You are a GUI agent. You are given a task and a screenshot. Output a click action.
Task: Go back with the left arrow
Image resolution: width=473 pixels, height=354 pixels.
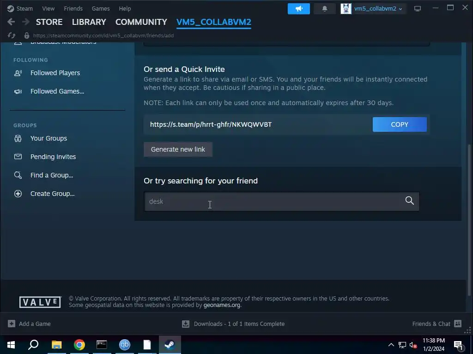(11, 22)
